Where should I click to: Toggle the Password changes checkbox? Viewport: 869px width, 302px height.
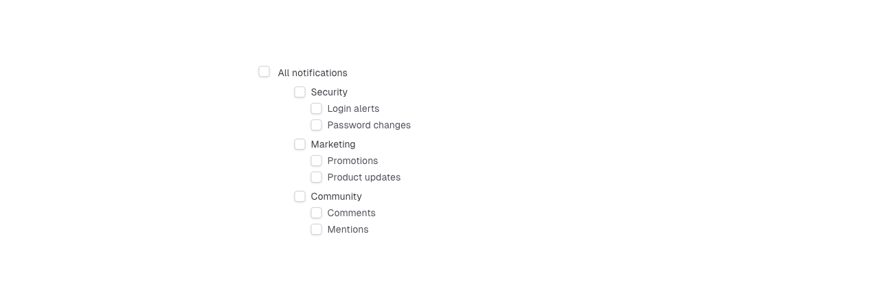click(x=317, y=125)
